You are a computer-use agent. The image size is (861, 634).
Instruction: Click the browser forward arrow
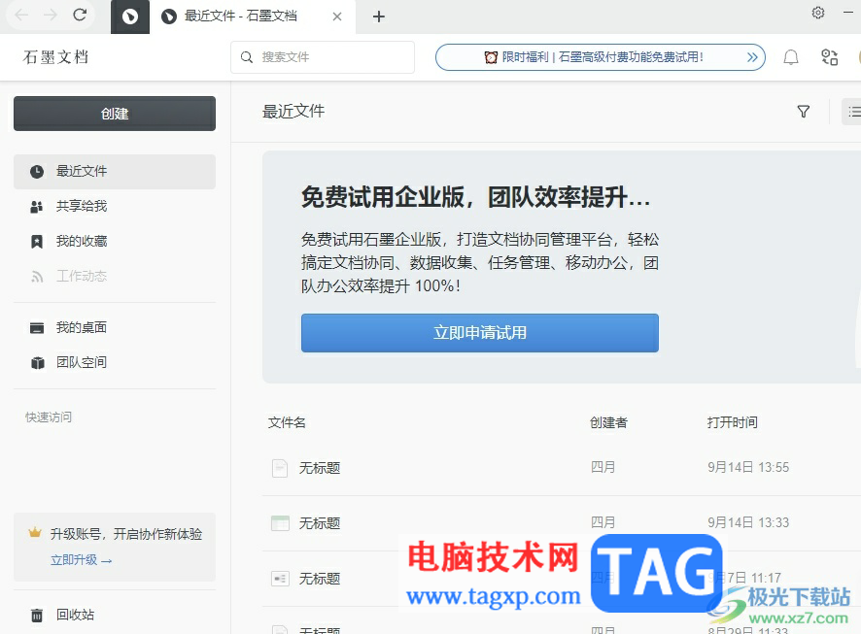point(51,15)
